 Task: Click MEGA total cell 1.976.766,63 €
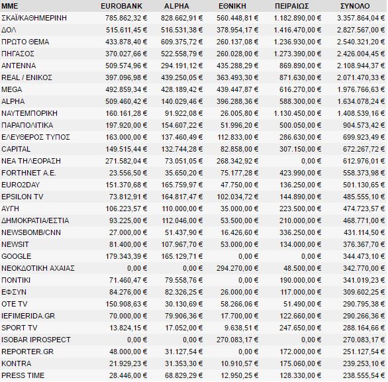click(x=361, y=89)
